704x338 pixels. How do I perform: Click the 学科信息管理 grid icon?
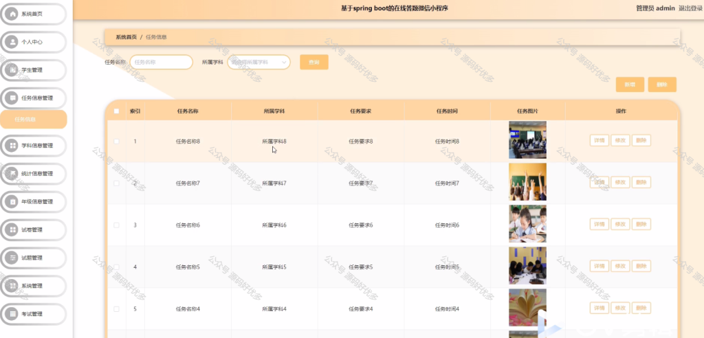(13, 146)
